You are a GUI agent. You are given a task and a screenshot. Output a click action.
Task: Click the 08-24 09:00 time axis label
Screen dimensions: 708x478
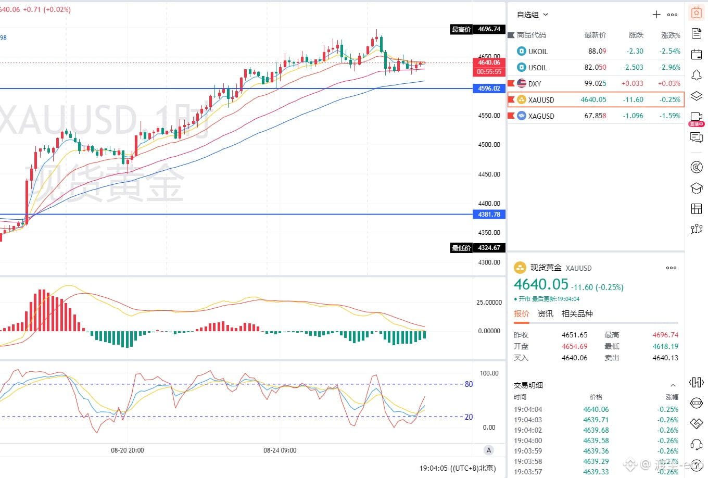[x=280, y=450]
